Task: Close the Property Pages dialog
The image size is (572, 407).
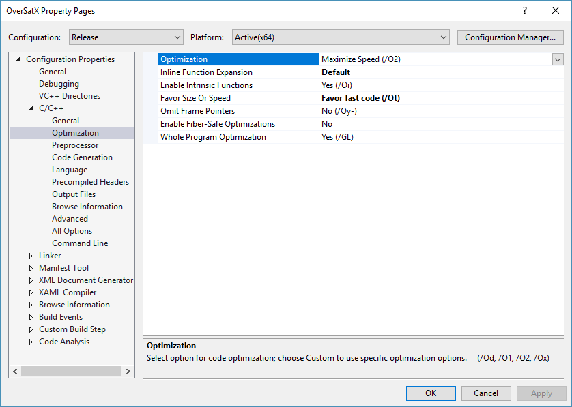Action: point(556,10)
